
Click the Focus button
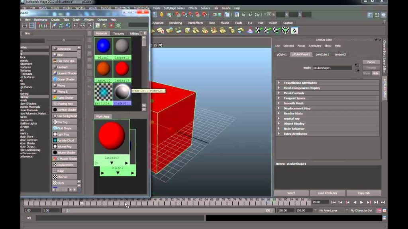tap(371, 62)
